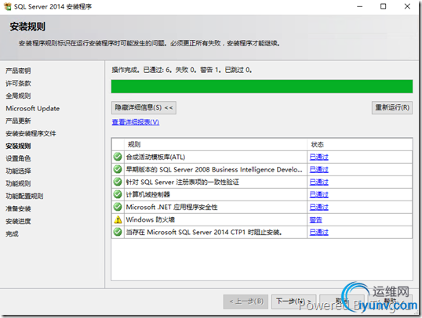Screen dimensions: 422x318
Task: Hide details with 隐藏详细信息(S) button
Action: pos(144,108)
